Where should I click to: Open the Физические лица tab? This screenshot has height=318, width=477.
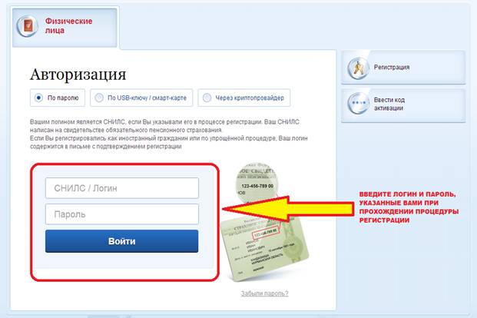[x=65, y=28]
